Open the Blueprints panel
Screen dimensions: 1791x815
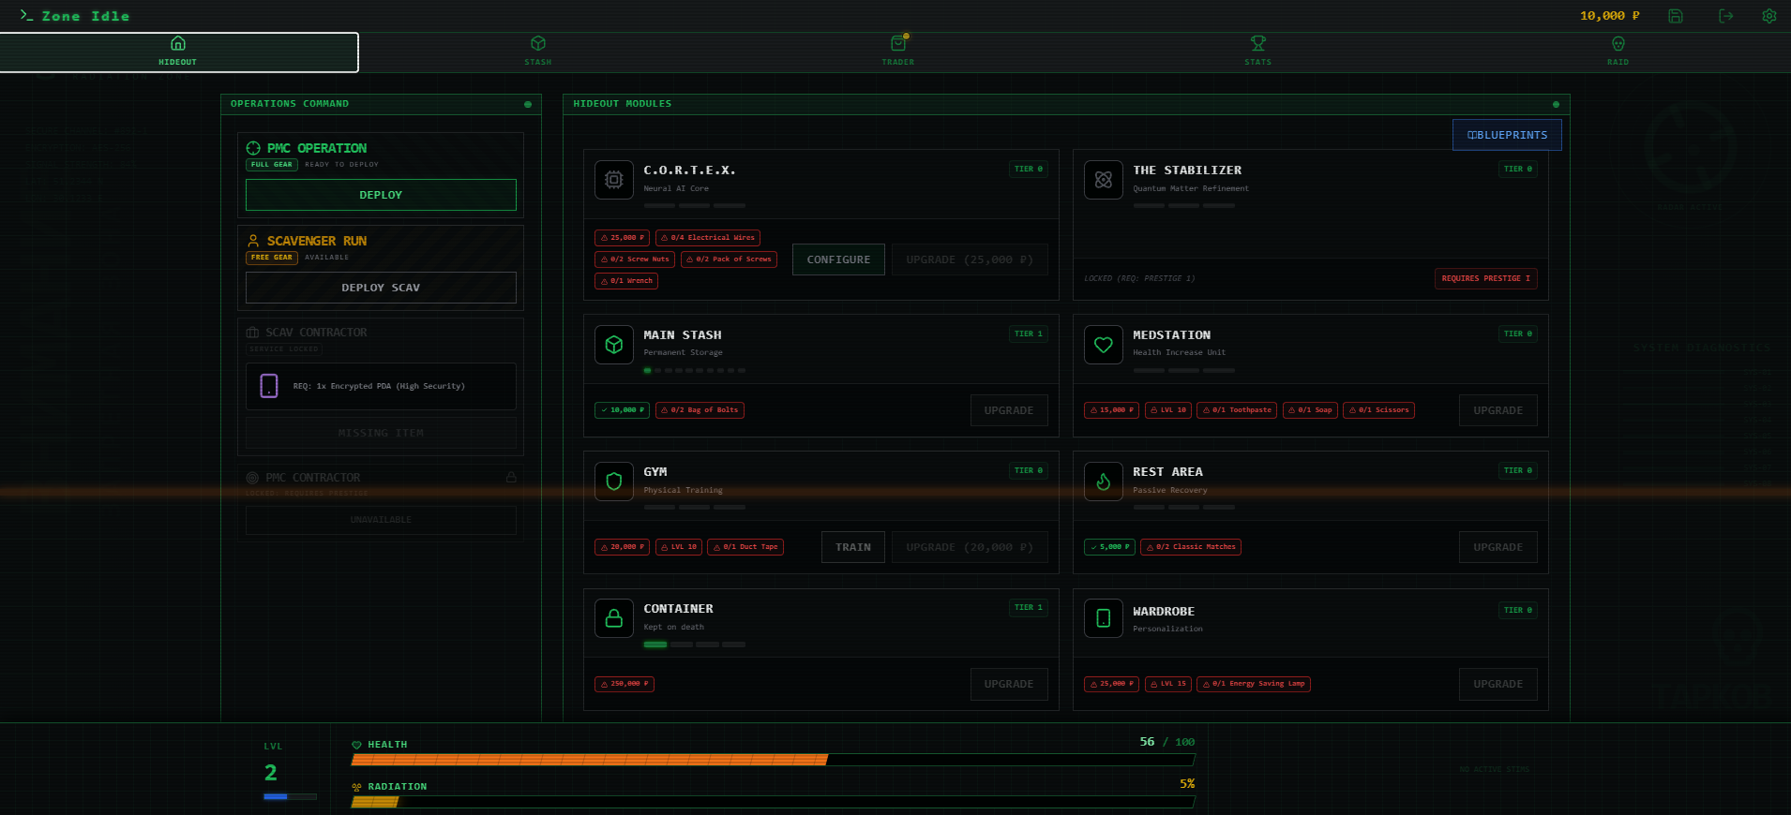[1507, 135]
